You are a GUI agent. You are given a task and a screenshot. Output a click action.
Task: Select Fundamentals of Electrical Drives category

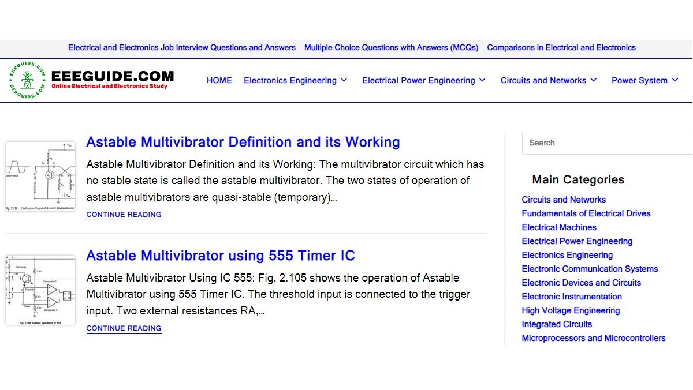pos(586,213)
